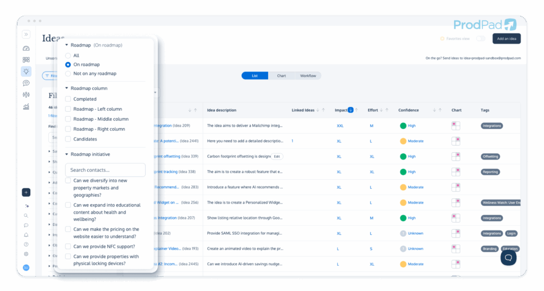Open the Filter button beside the sidebar
This screenshot has height=291, width=544.
click(x=50, y=76)
